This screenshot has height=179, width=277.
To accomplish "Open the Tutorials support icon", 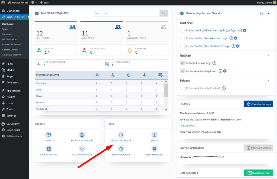I will pyautogui.click(x=49, y=135).
